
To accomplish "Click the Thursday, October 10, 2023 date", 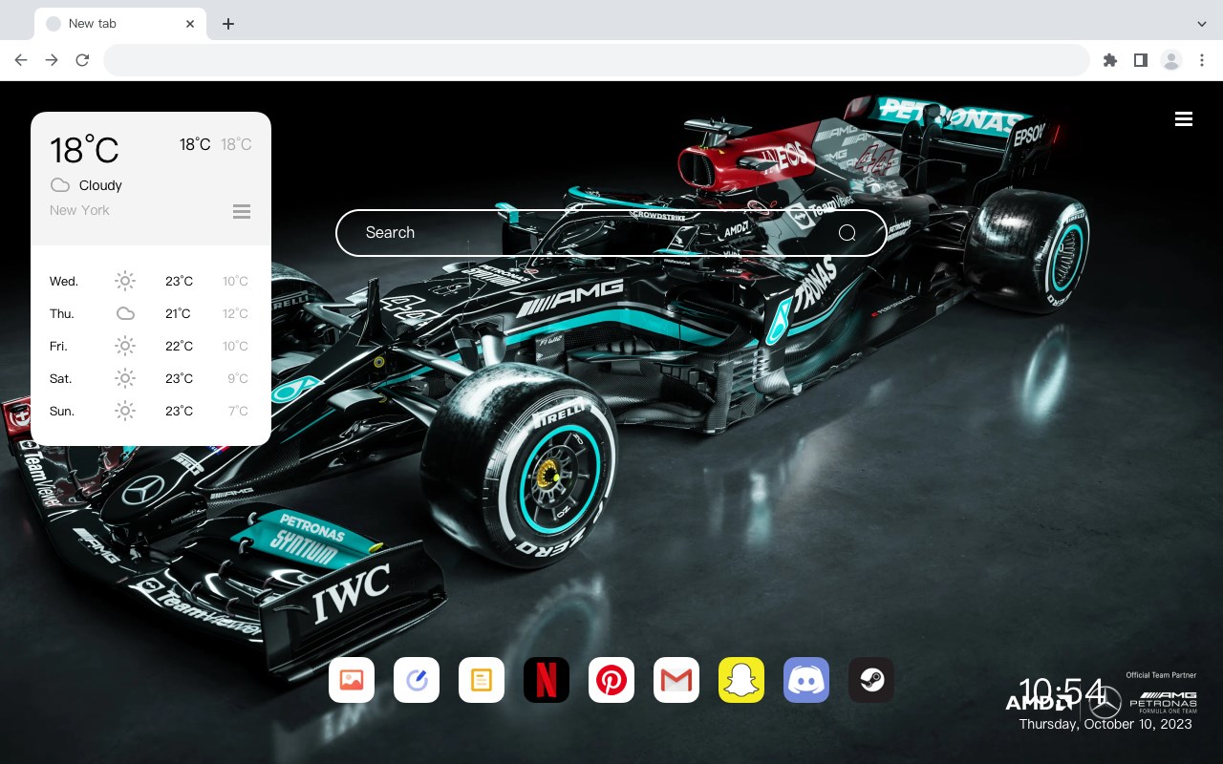I will (x=1105, y=724).
